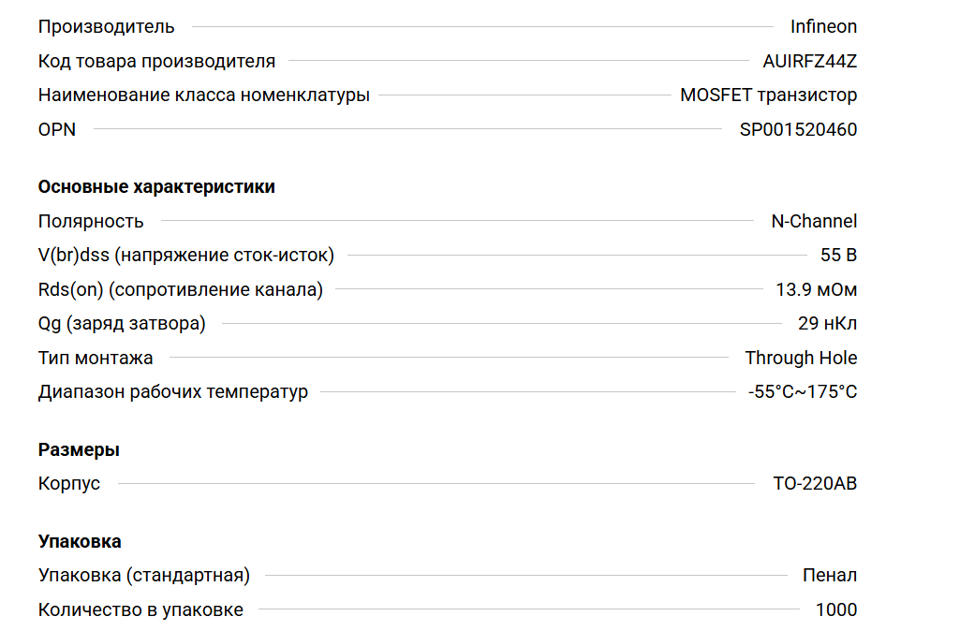Select the 55 В voltage value
The height and width of the screenshot is (631, 960).
[838, 256]
